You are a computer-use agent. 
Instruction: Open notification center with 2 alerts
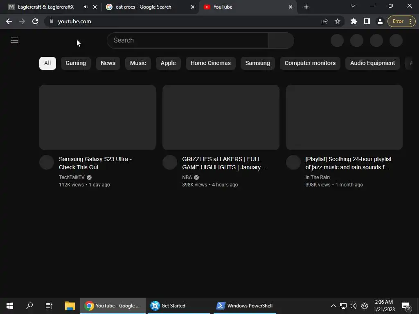click(x=406, y=306)
